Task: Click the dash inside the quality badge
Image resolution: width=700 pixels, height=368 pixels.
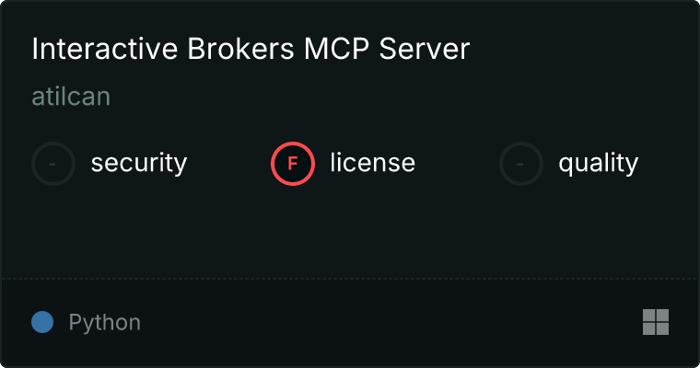Action: (520, 164)
